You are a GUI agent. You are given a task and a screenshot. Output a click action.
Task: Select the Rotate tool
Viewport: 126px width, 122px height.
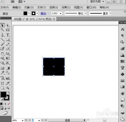(x=3, y=54)
